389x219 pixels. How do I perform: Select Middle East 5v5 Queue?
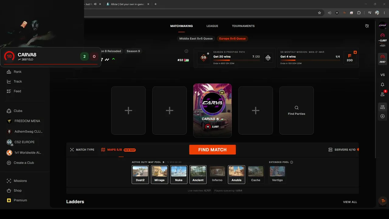coord(196,39)
